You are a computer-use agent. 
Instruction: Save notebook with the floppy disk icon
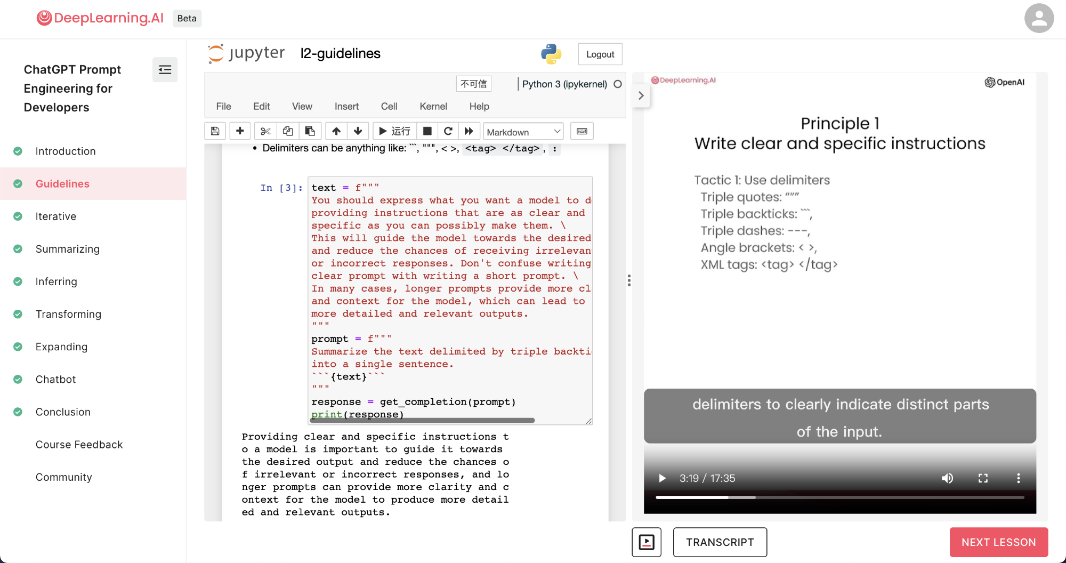[x=215, y=131]
